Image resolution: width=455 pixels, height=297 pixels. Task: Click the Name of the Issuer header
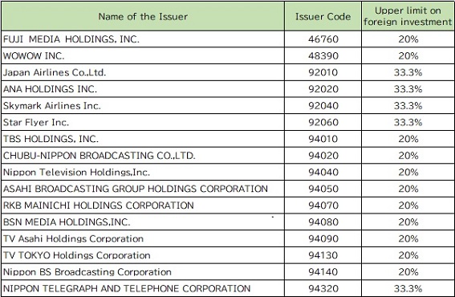point(143,16)
